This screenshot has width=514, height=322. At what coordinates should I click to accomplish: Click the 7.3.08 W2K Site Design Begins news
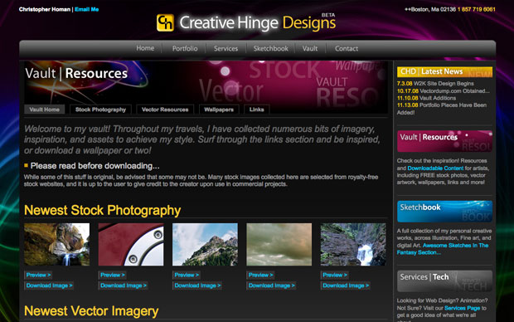point(435,83)
